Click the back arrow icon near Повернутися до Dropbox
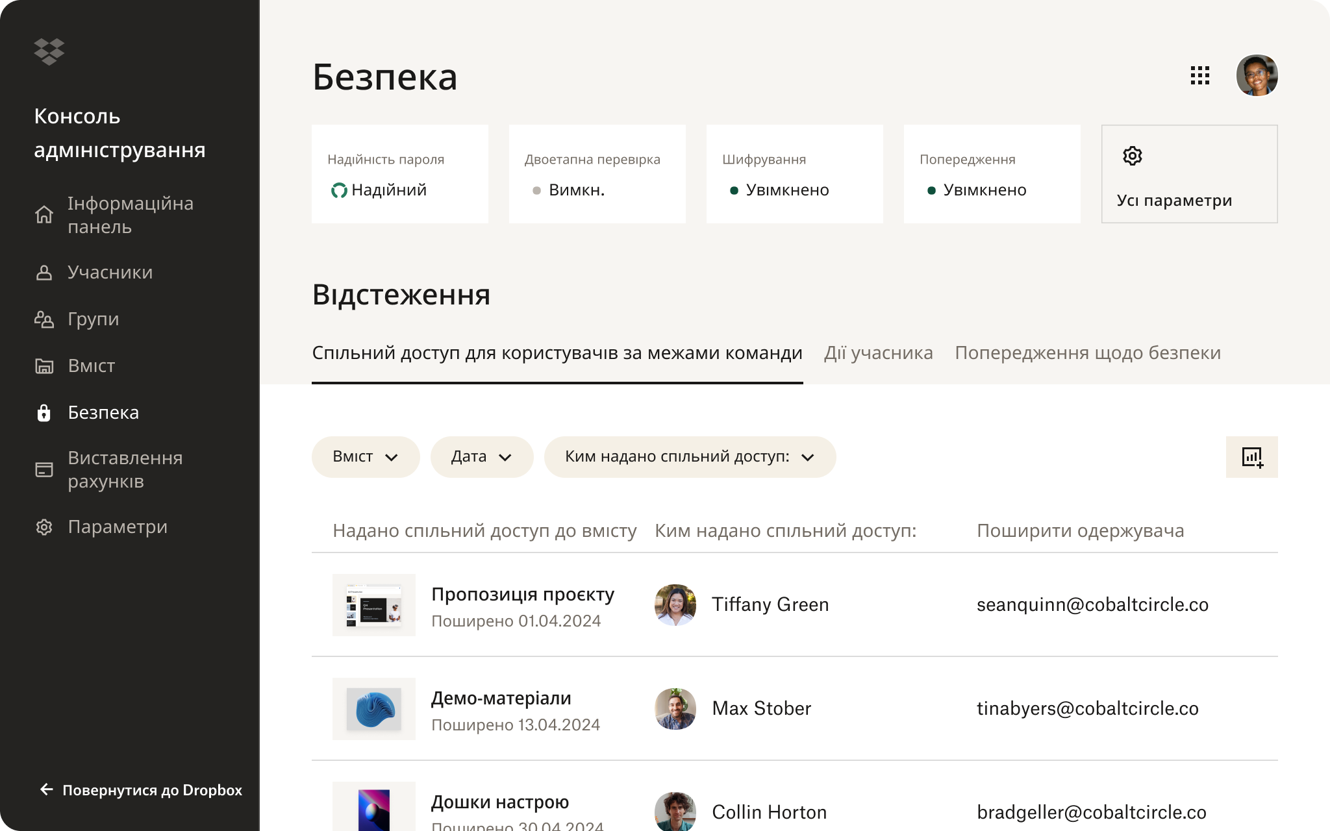The height and width of the screenshot is (831, 1330). [x=47, y=789]
